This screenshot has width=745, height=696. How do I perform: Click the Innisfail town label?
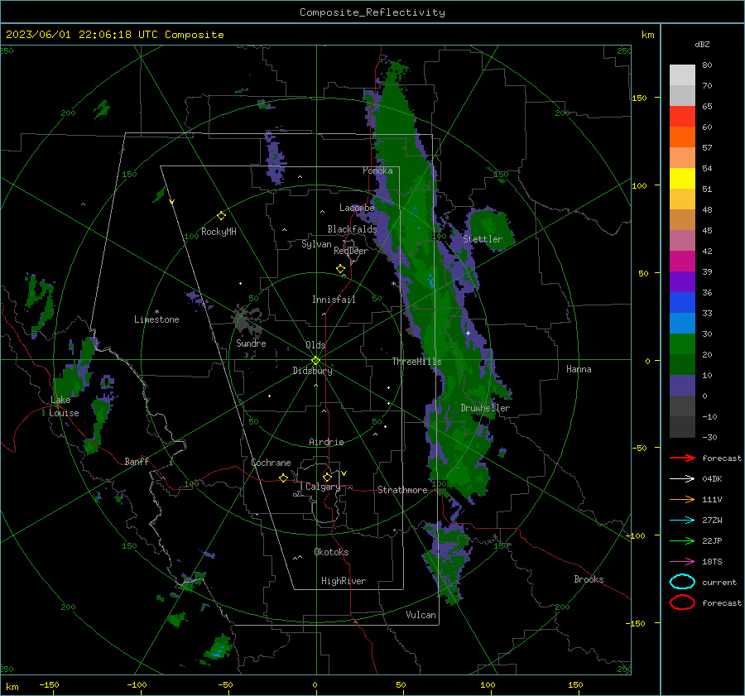334,300
